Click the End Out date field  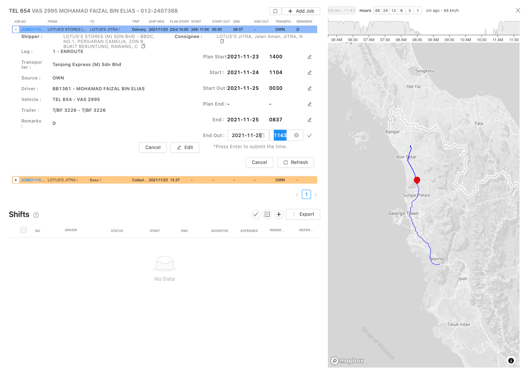click(x=248, y=136)
